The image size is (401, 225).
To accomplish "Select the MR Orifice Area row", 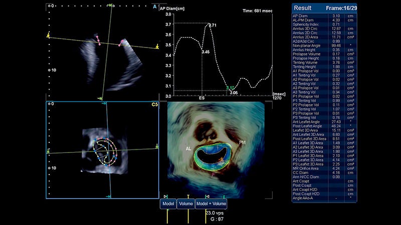I will (x=324, y=168).
